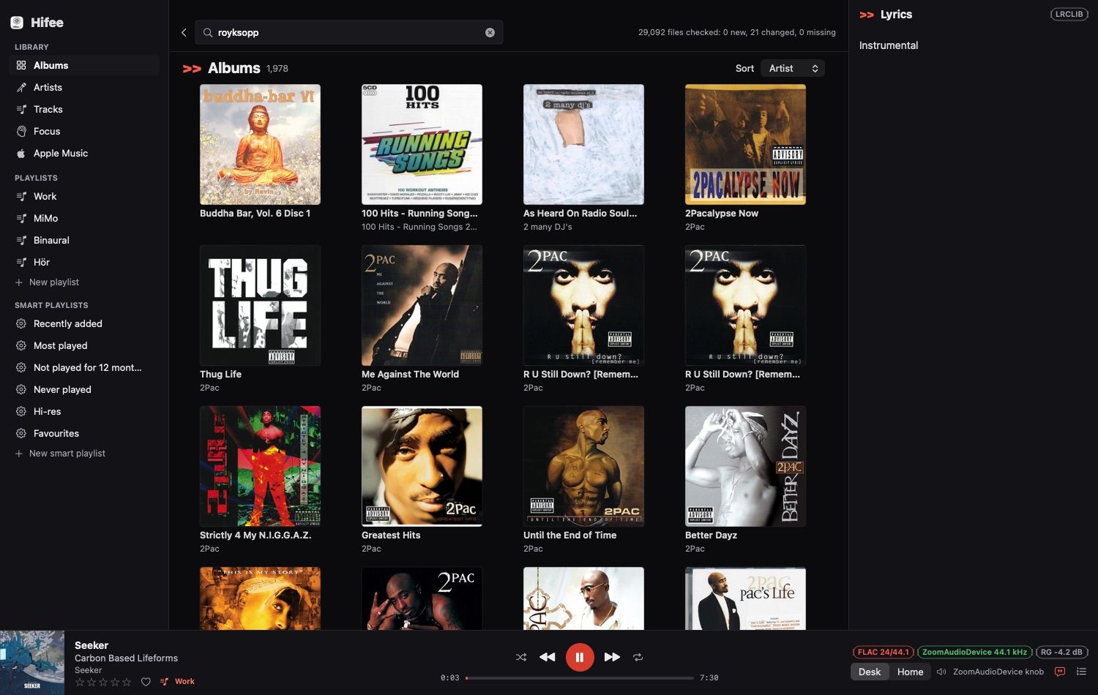1098x695 pixels.
Task: Open the Hi-res smart playlist
Action: 84,411
